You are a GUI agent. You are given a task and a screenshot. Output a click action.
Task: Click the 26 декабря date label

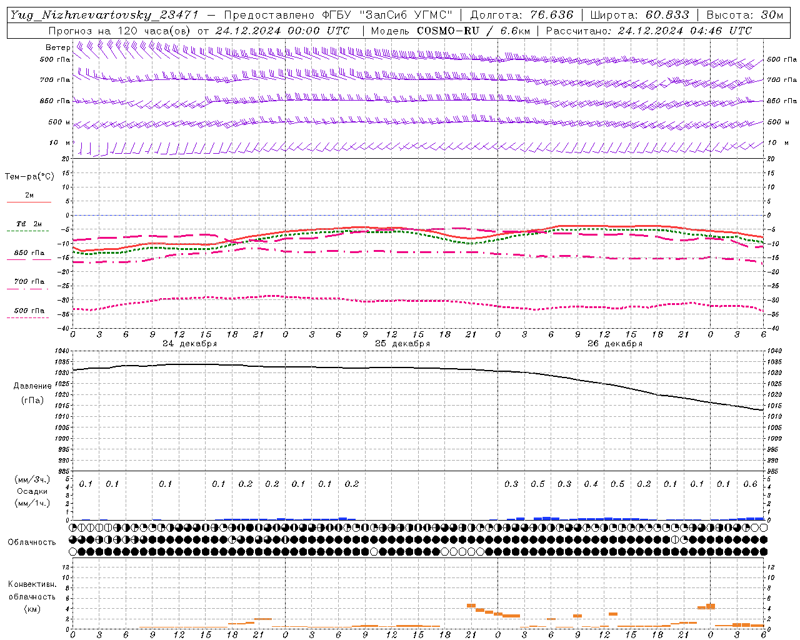coord(615,344)
